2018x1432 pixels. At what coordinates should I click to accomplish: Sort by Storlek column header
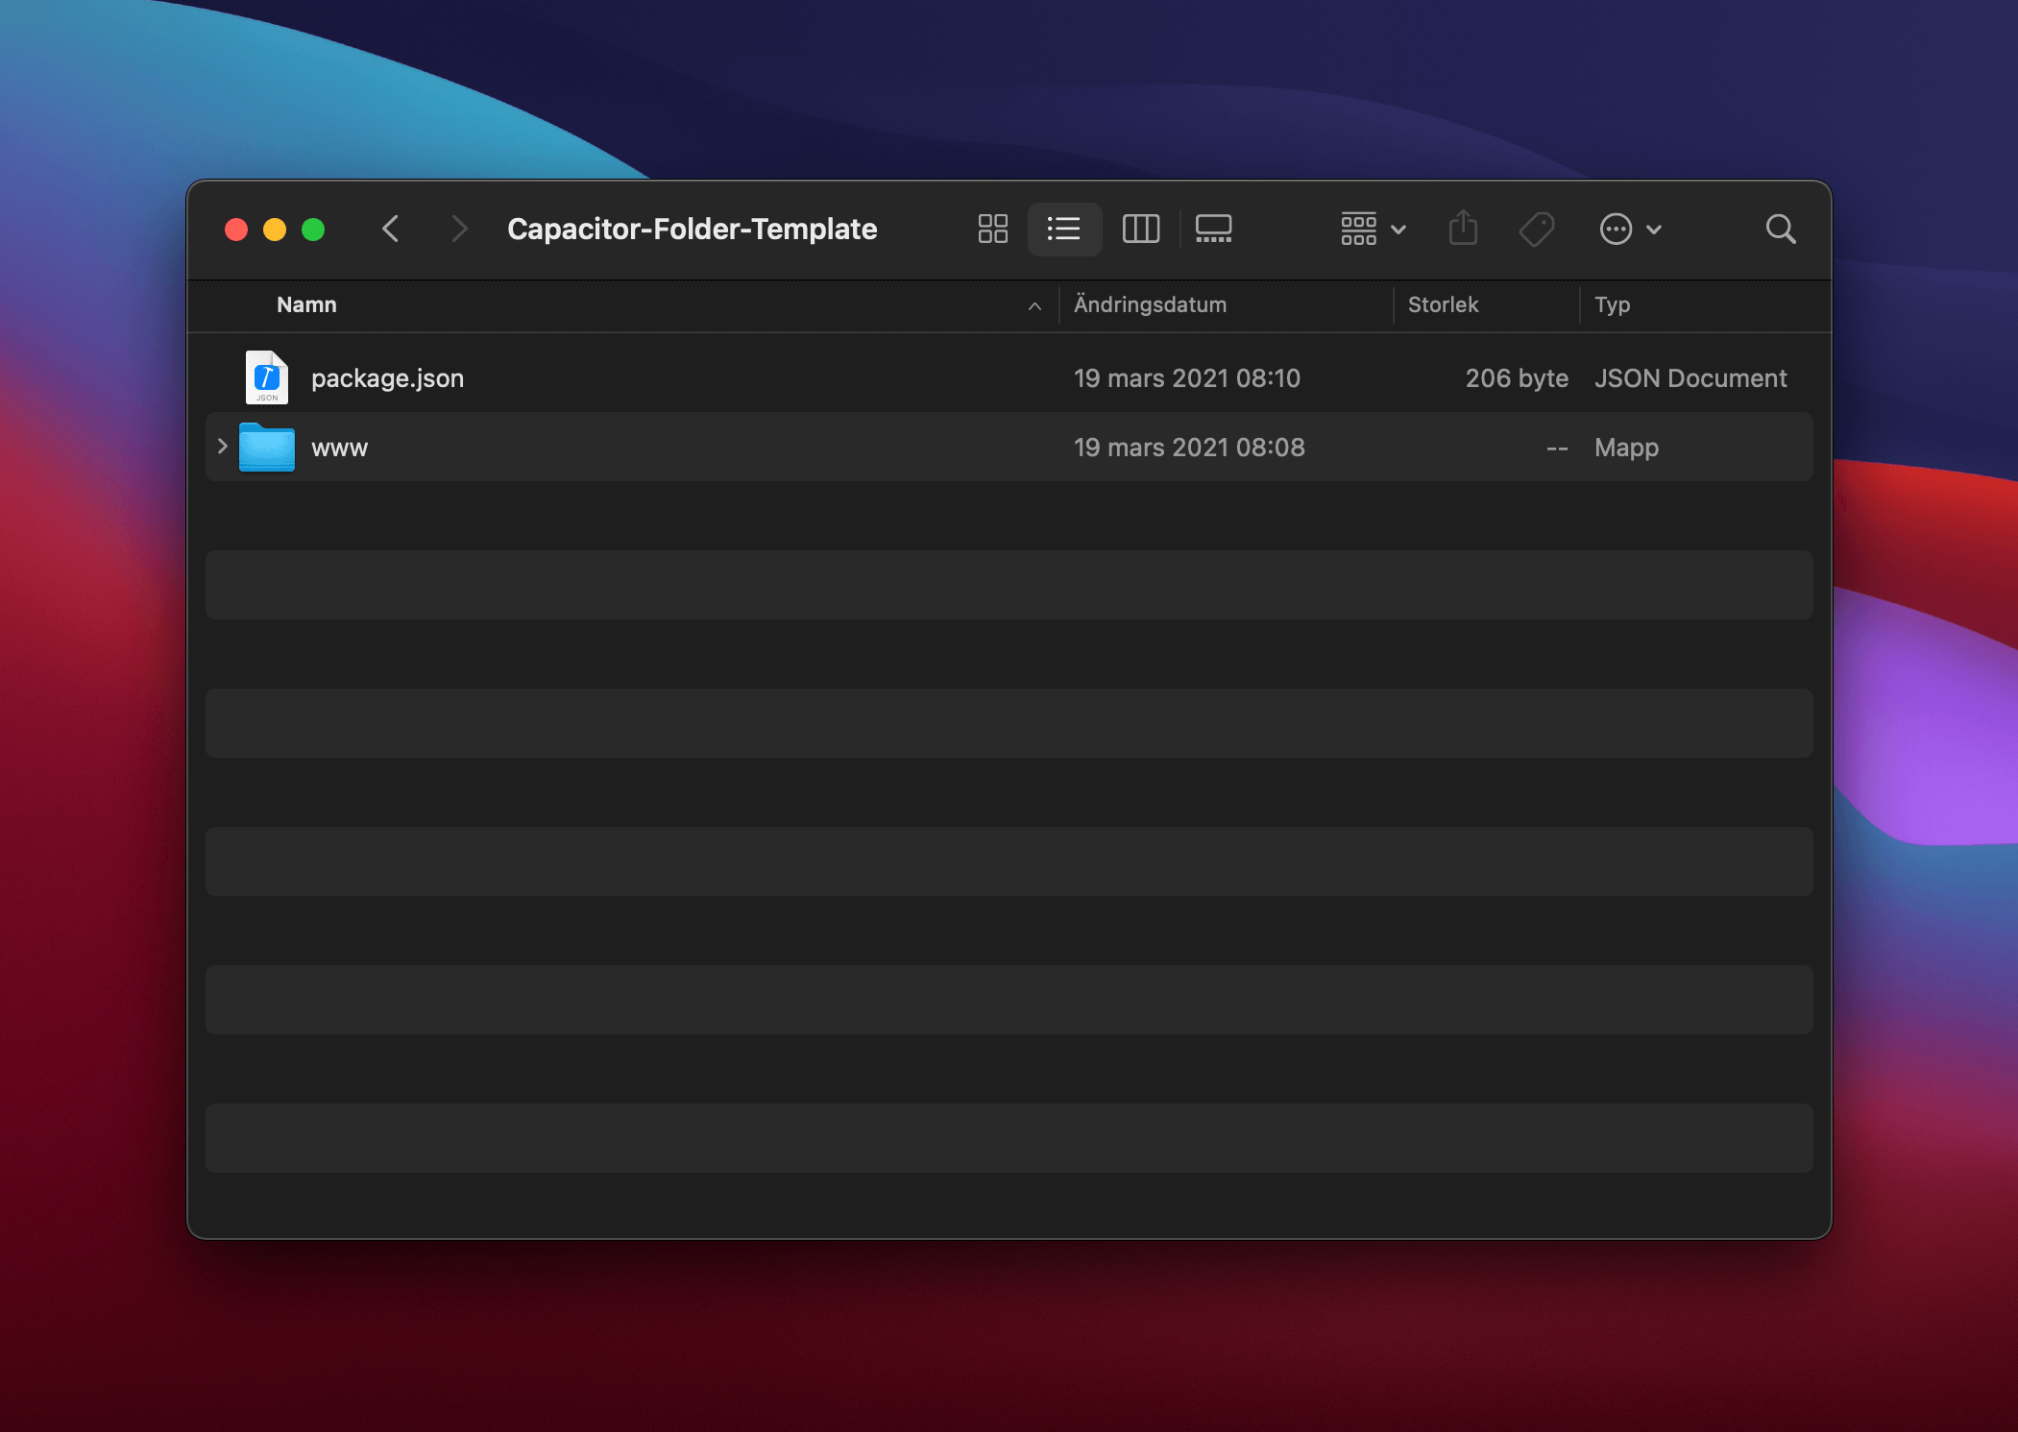click(x=1443, y=304)
